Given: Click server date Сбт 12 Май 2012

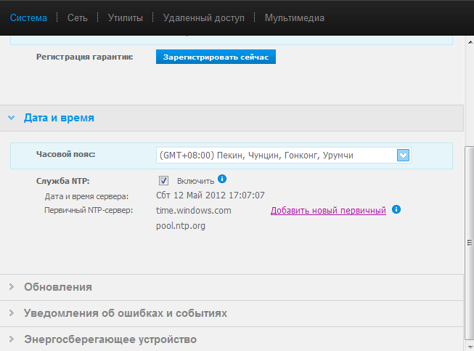Looking at the screenshot, I should [x=210, y=195].
